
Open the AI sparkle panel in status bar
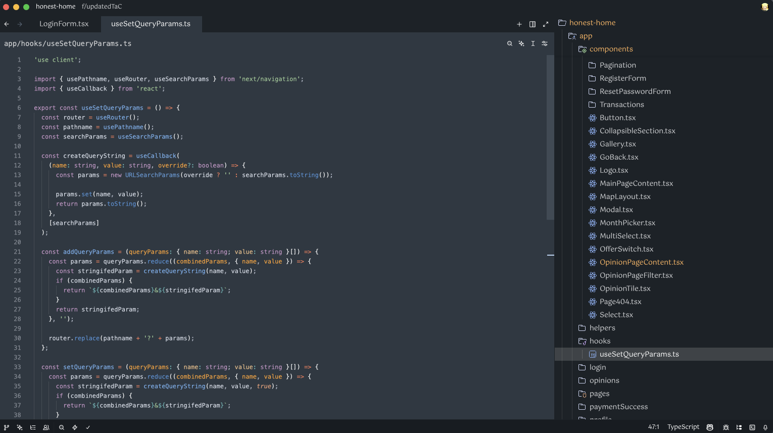pos(20,427)
